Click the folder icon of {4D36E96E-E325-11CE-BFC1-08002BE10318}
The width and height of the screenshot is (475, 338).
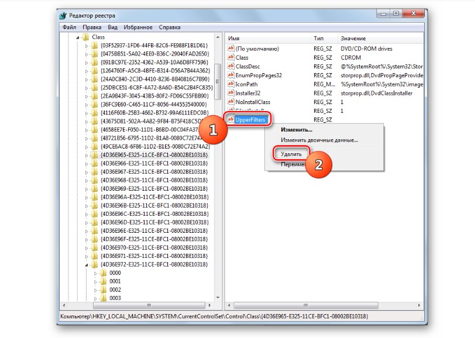tap(95, 230)
